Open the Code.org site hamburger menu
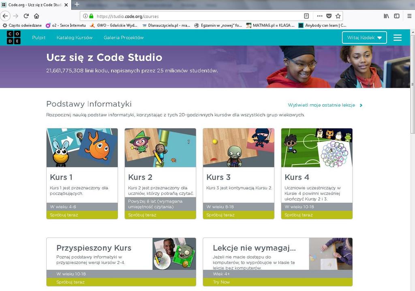The width and height of the screenshot is (415, 291). point(398,38)
